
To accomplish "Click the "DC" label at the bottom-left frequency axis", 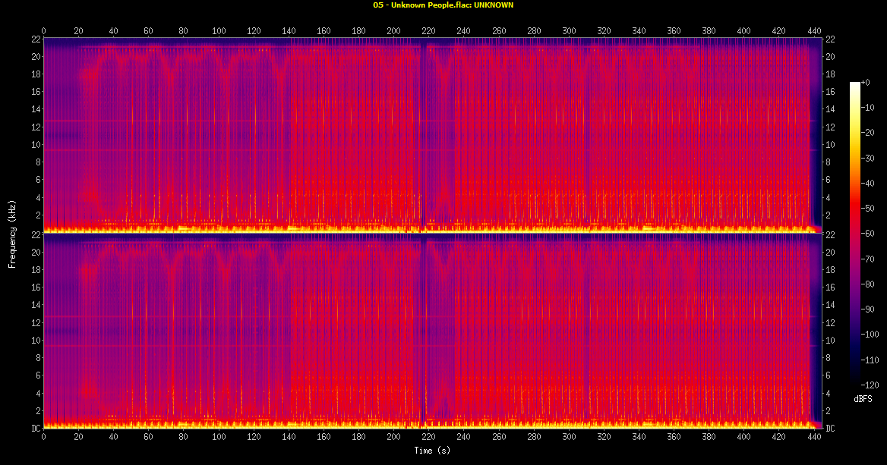I will [x=34, y=429].
